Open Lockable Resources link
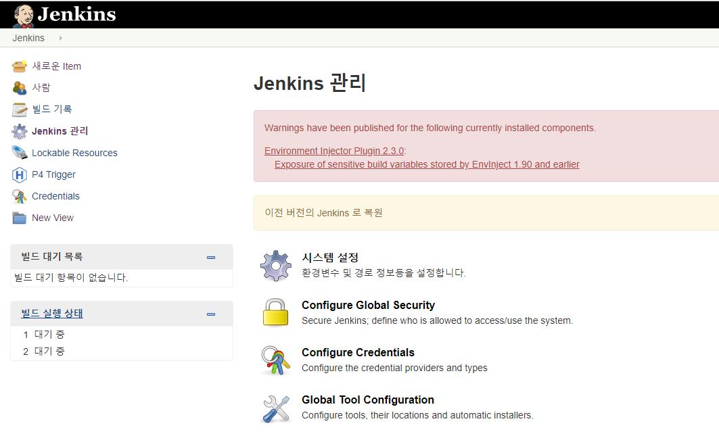 click(x=74, y=153)
